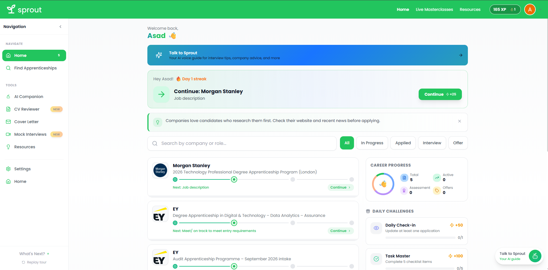
Task: Click the search by company or role field
Action: coord(242,143)
